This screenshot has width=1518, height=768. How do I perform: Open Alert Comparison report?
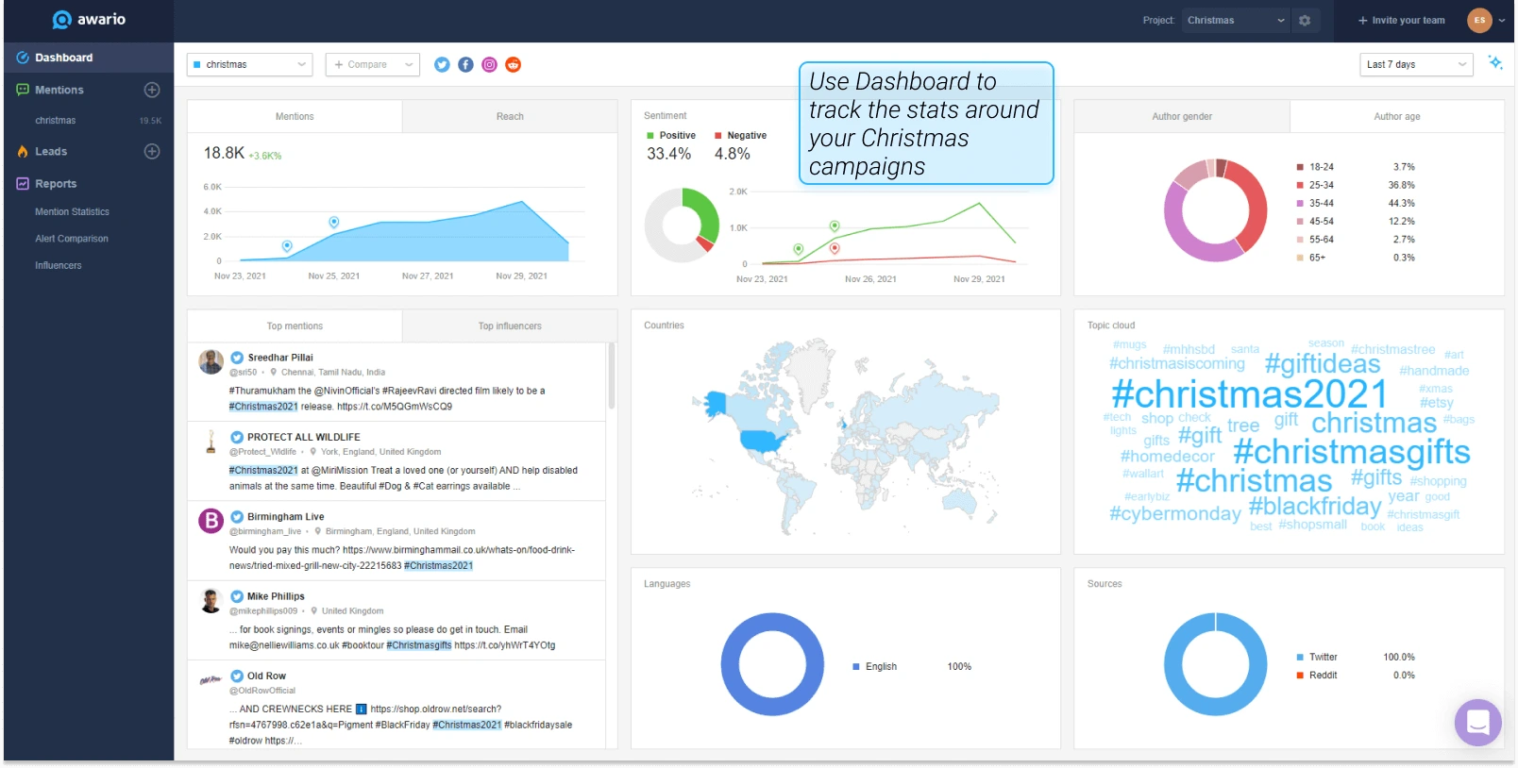pos(72,239)
